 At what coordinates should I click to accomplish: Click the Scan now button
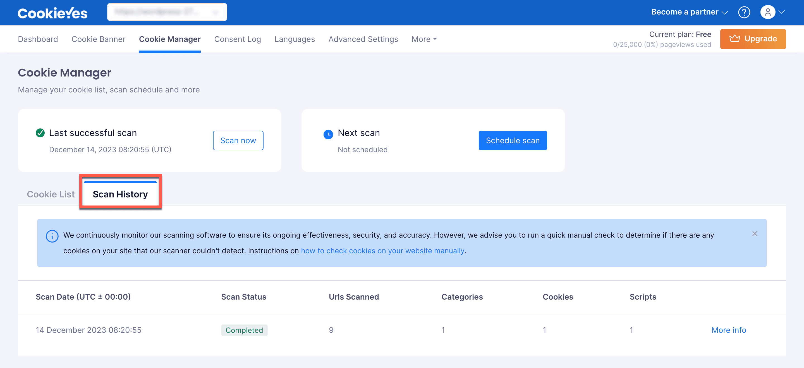238,140
